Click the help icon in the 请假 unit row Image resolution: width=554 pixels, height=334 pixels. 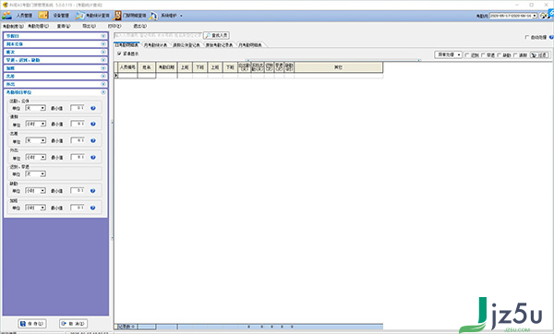pyautogui.click(x=93, y=124)
